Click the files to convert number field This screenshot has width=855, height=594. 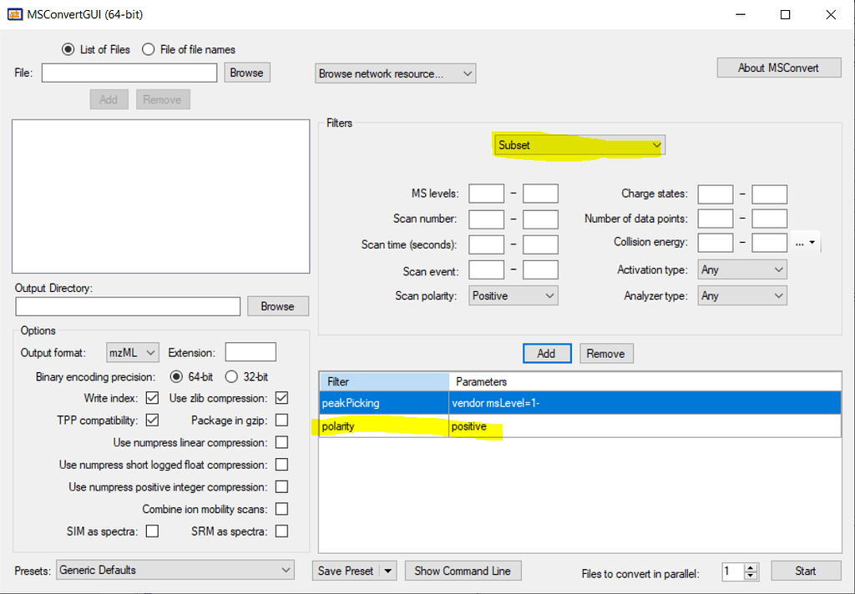coord(733,571)
